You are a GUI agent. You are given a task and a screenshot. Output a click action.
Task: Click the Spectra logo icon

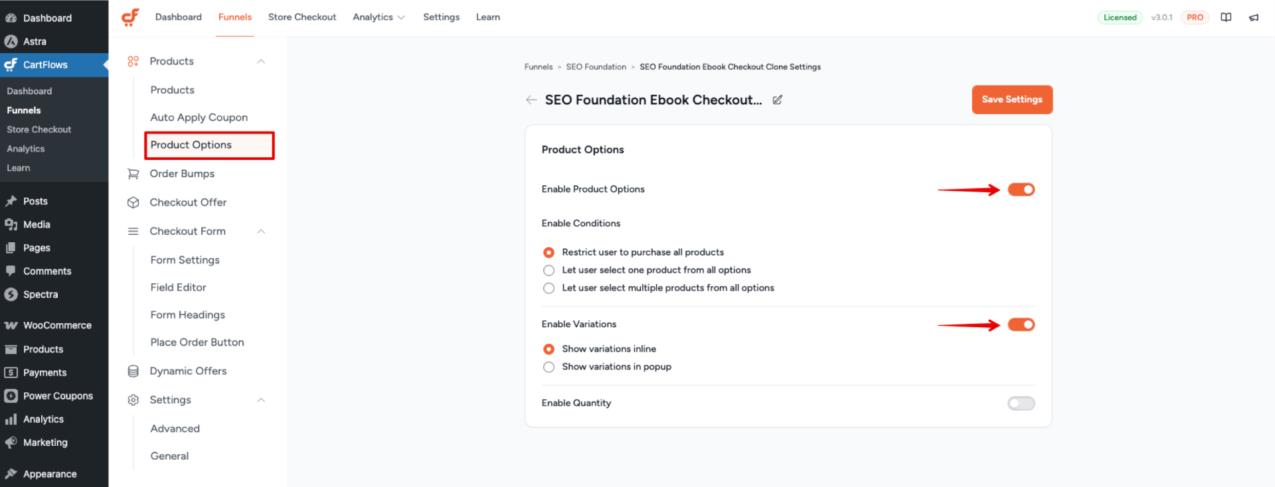11,294
